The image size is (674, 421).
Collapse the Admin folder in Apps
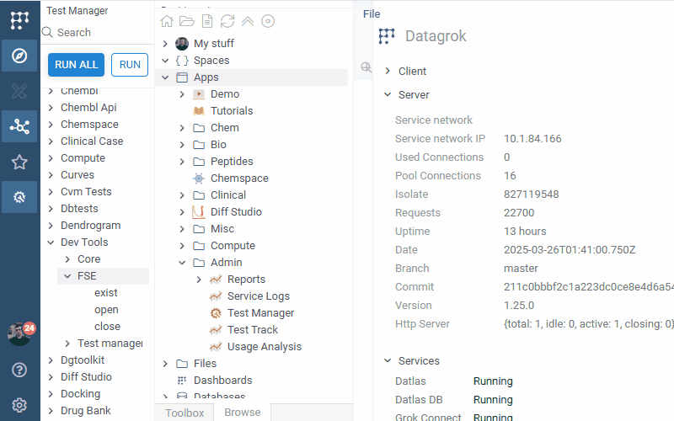click(x=182, y=263)
